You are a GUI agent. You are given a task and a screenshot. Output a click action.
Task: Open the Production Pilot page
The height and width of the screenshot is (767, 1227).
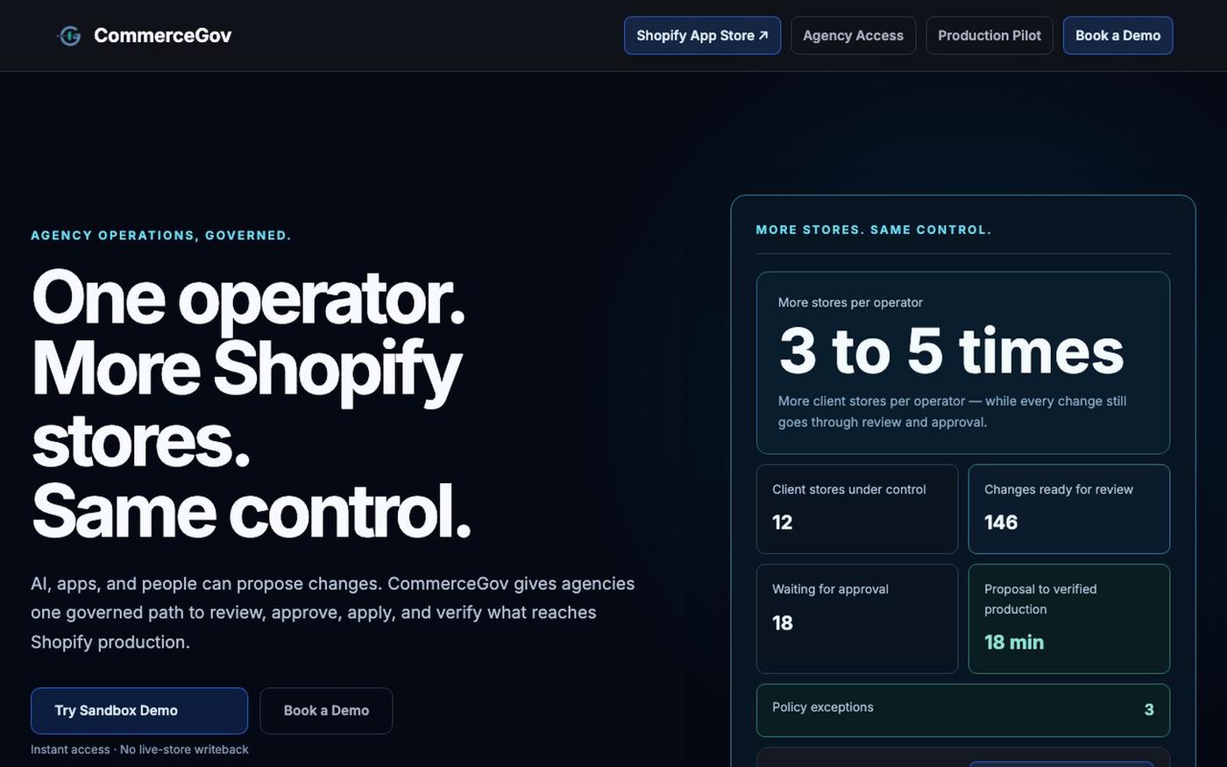tap(989, 35)
